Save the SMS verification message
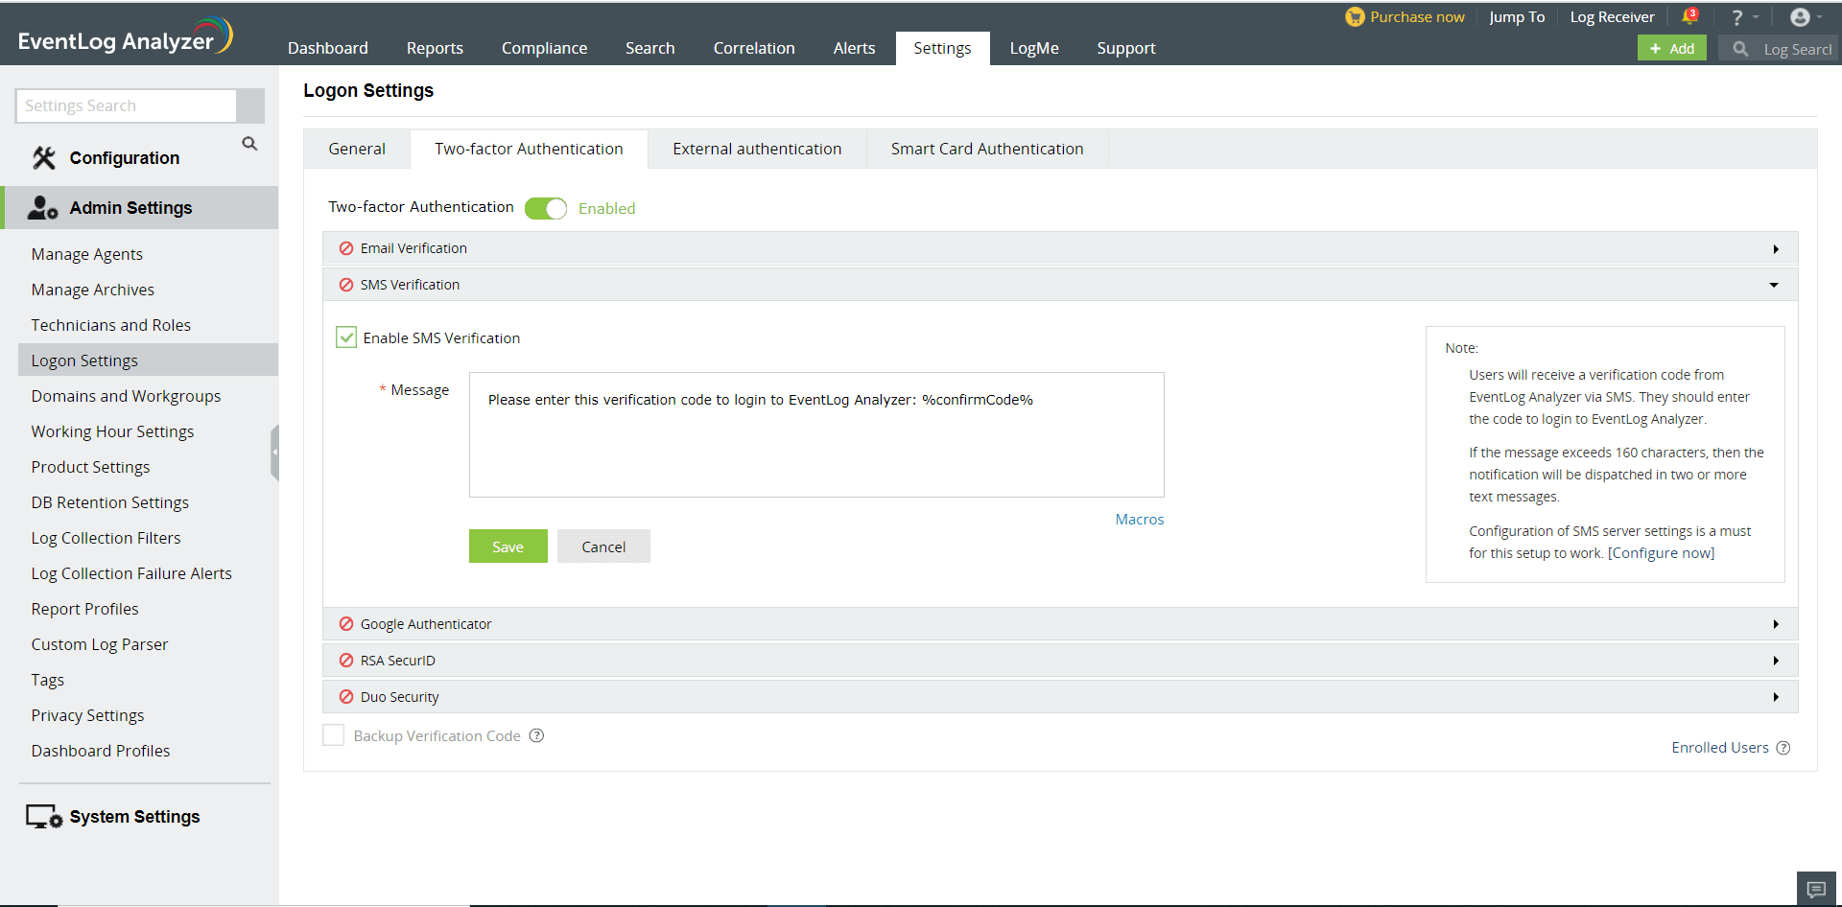The image size is (1842, 907). [508, 547]
